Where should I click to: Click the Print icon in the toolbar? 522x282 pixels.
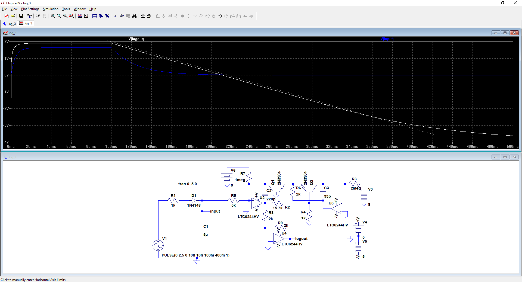[149, 16]
